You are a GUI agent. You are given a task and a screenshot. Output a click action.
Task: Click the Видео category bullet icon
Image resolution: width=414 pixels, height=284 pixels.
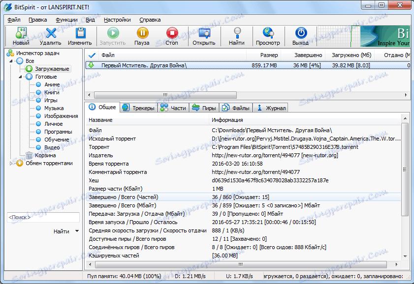tap(38, 147)
